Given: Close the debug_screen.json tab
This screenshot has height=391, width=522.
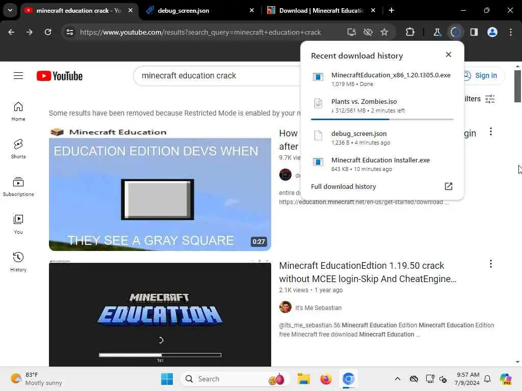Looking at the screenshot, I should pyautogui.click(x=252, y=10).
